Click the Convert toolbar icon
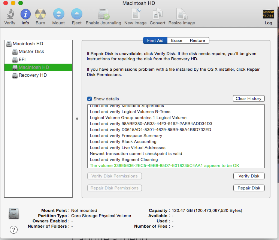Screen dimensions: 279x240 [157, 14]
